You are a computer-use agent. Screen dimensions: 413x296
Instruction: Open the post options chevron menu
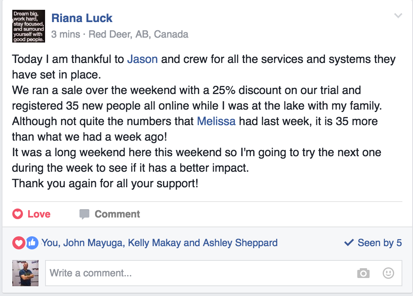click(398, 16)
